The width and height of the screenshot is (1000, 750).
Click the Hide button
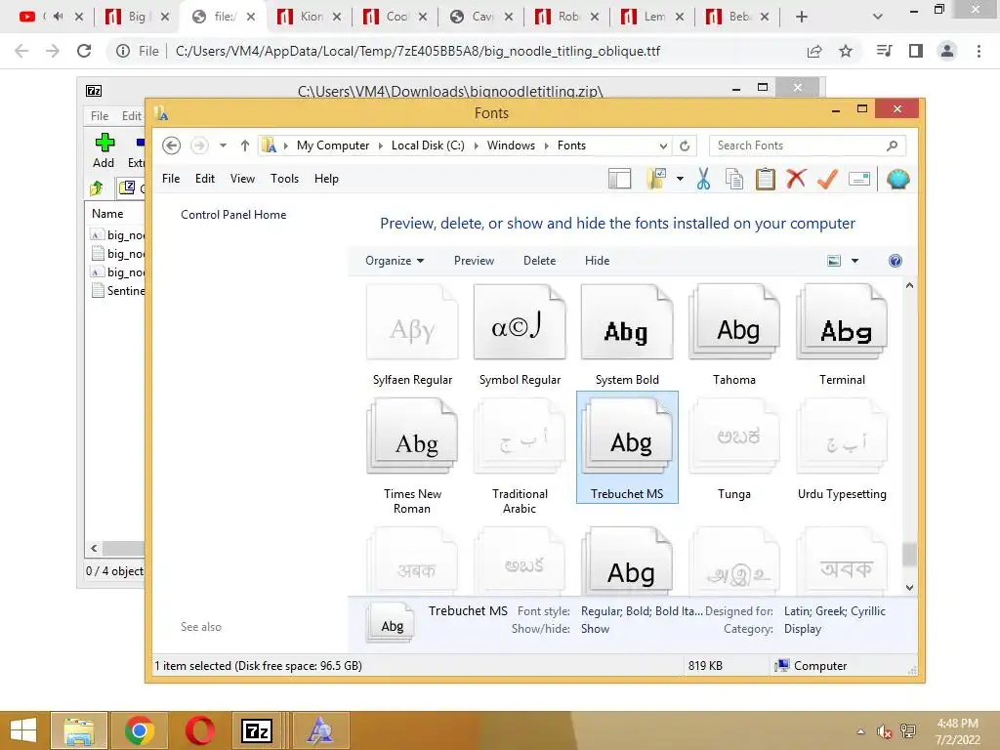597,260
